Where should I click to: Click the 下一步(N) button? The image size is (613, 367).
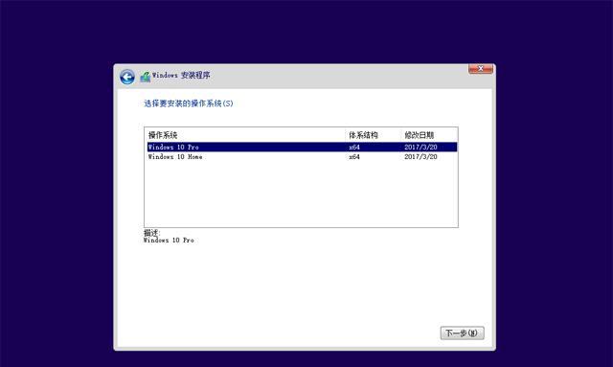pyautogui.click(x=462, y=333)
